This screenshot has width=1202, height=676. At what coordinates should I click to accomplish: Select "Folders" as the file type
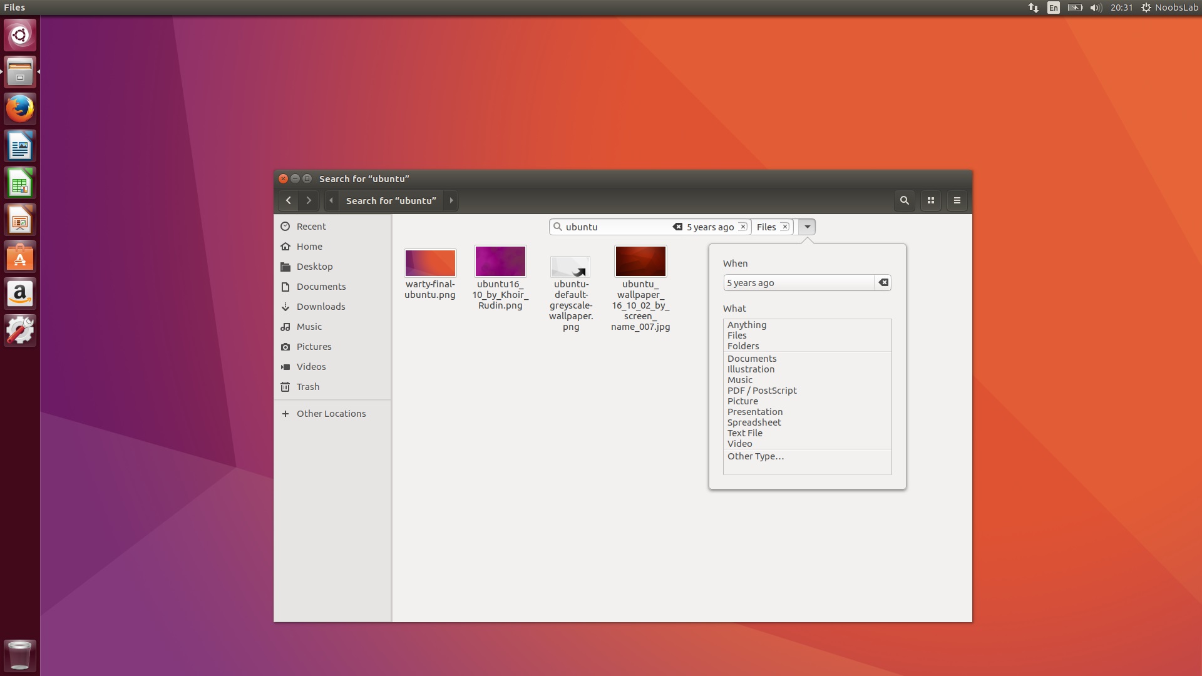click(x=743, y=346)
